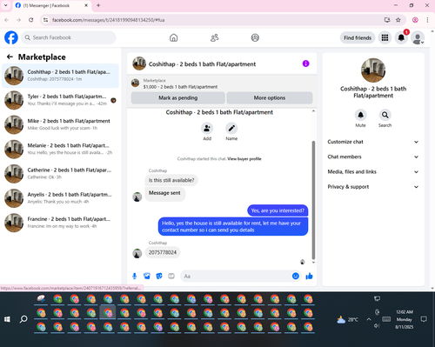Open a new Chrome tab
The width and height of the screenshot is (435, 347).
coord(98,5)
